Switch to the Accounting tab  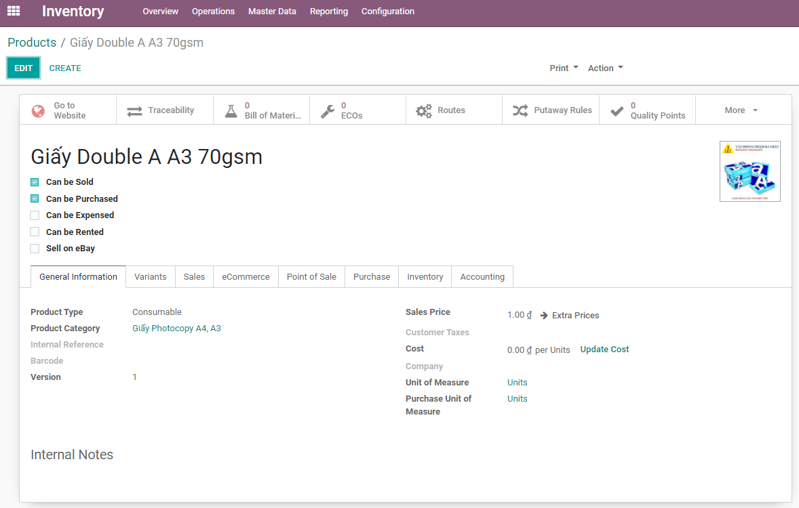click(482, 276)
